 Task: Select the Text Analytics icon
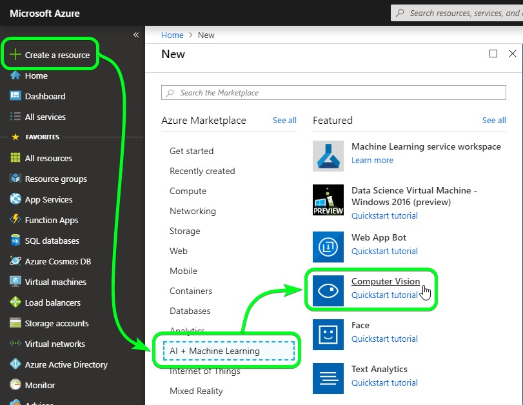point(328,378)
